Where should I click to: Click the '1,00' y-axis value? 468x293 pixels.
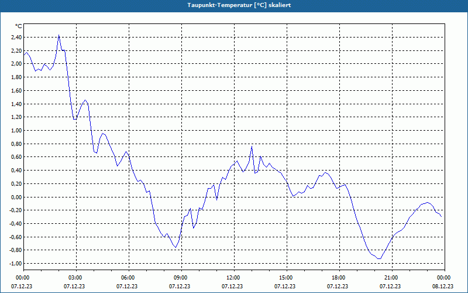click(x=16, y=130)
